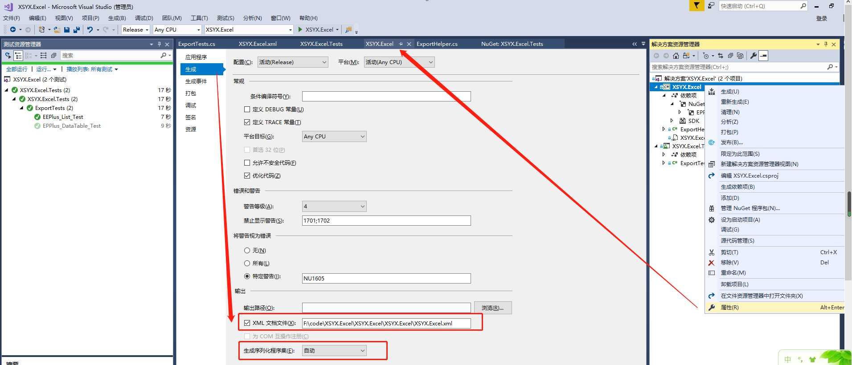852x365 pixels.
Task: Open the 平台目标 Any CPU dropdown
Action: point(334,137)
